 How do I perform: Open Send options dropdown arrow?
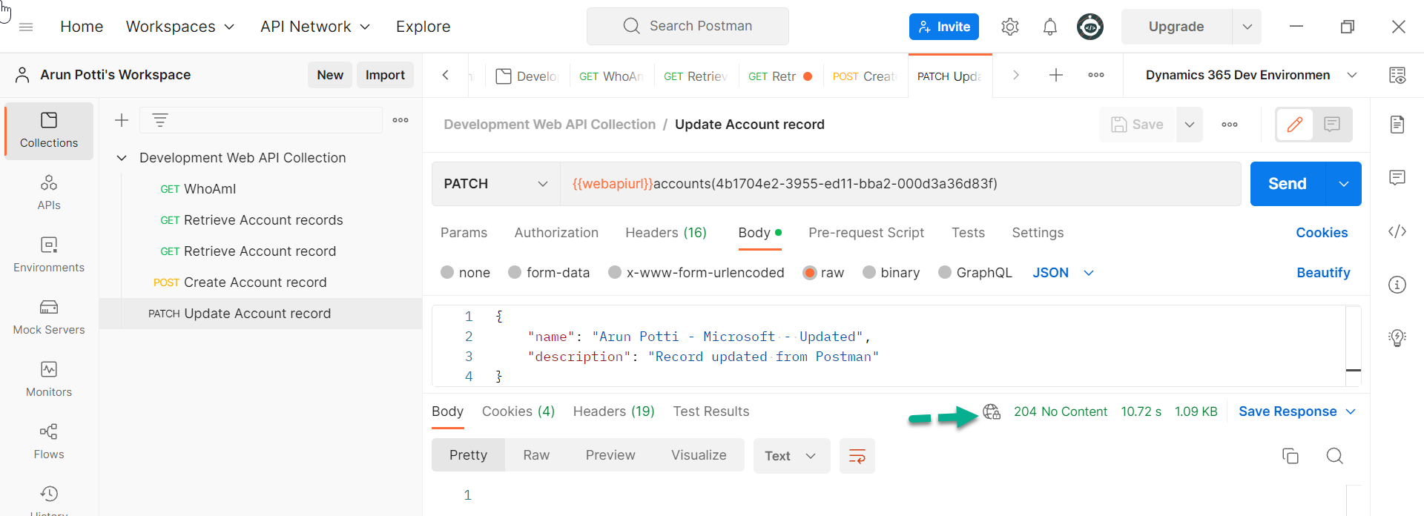click(x=1344, y=184)
